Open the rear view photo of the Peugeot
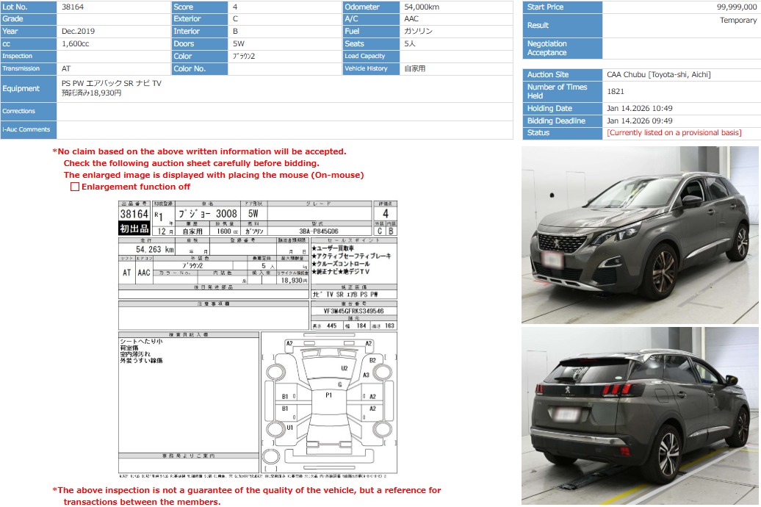Screen dimensions: 761x507 pos(640,416)
